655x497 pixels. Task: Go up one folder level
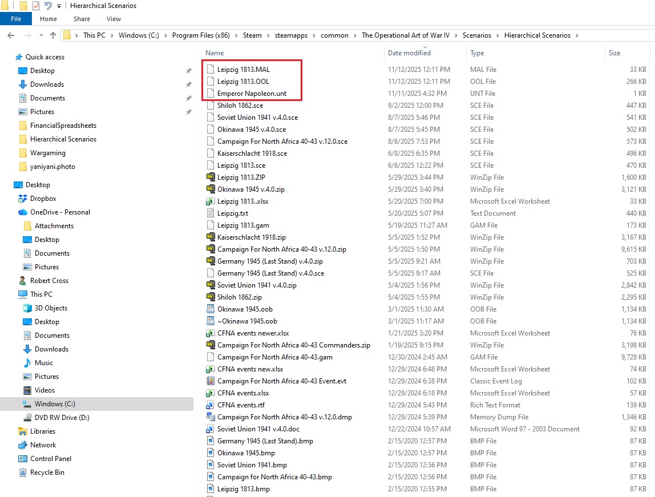[x=53, y=35]
